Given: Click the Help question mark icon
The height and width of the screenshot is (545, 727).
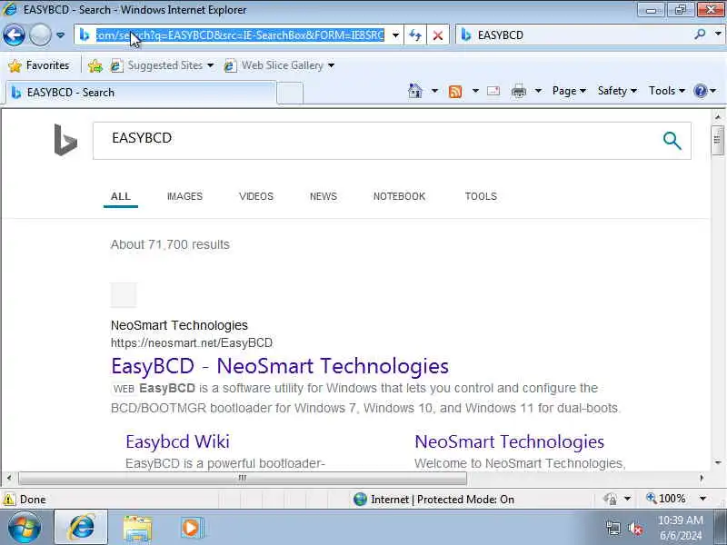Looking at the screenshot, I should (x=700, y=91).
